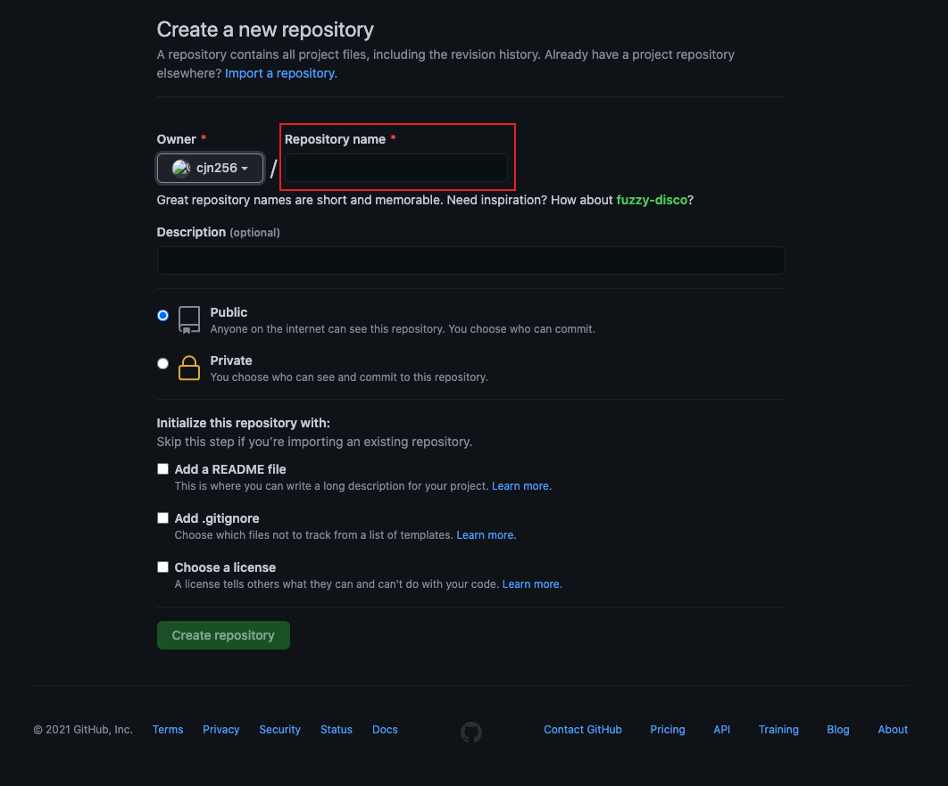This screenshot has height=786, width=948.
Task: Open the Import a repository link
Action: (281, 73)
